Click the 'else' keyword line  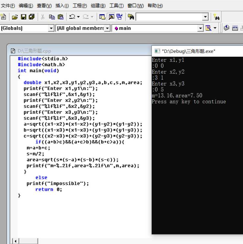pyautogui.click(x=41, y=178)
